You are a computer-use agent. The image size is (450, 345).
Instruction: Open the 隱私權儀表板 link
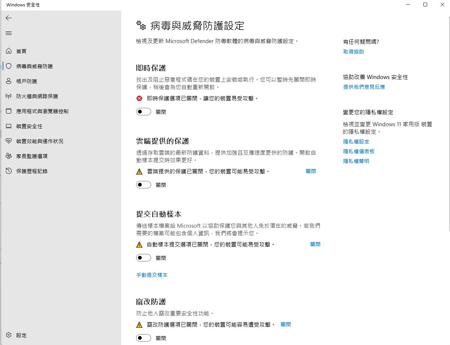[x=358, y=151]
